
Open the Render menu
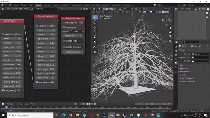click(x=16, y=5)
